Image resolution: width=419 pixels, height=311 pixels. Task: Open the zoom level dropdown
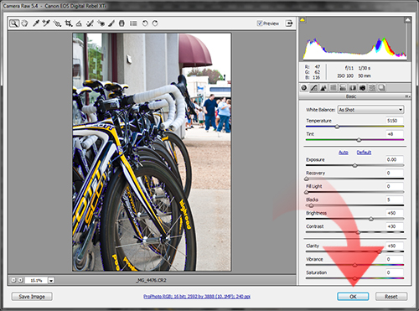click(x=51, y=280)
